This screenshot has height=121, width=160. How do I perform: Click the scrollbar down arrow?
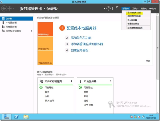tap(158, 112)
